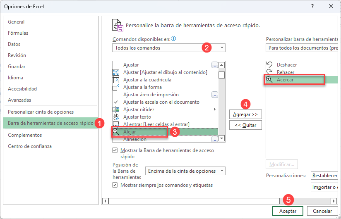Image resolution: width=341 pixels, height=219 pixels.
Task: Toggle Mostrar la Barra de herramientas checkbox
Action: point(115,150)
